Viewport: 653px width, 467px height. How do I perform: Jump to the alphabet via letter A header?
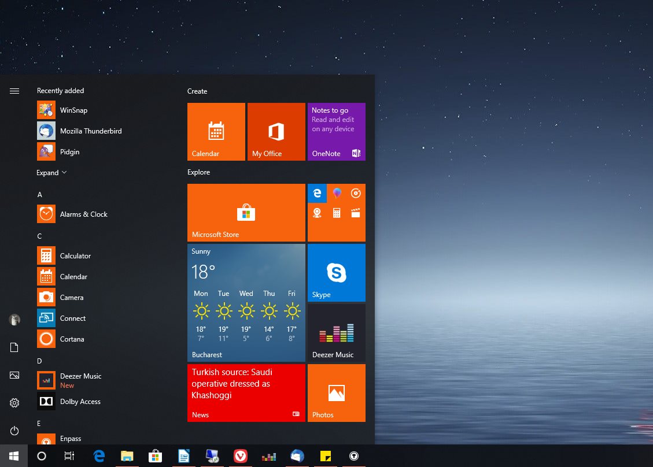[x=39, y=194]
